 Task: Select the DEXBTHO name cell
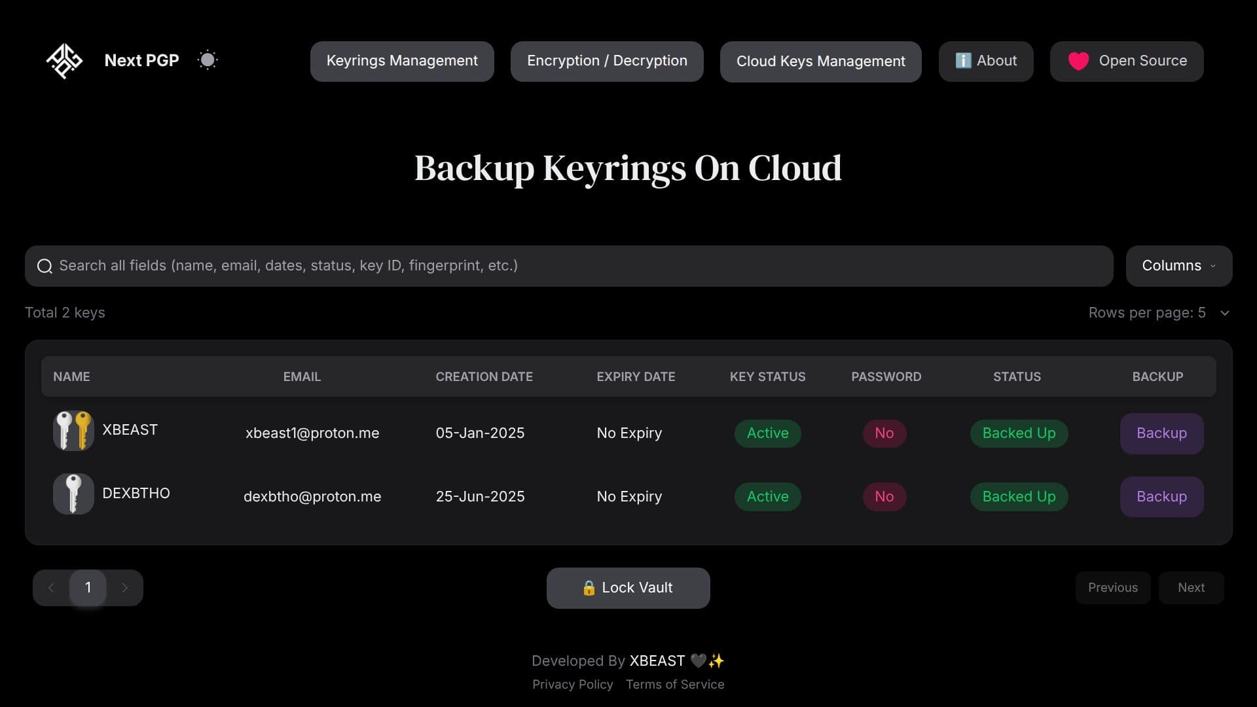click(136, 494)
